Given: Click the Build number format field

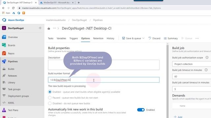Looking at the screenshot, I should click(104, 80).
